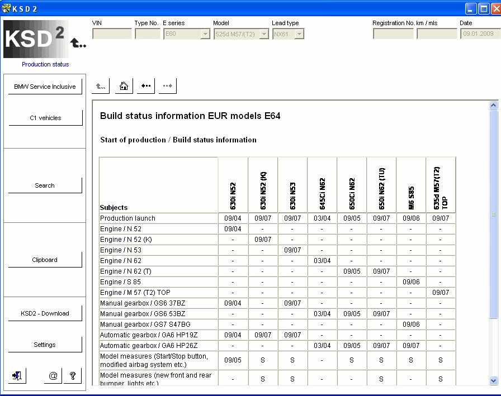501x396 pixels.
Task: Click the '09/07' cell in Engine / M 57 row
Action: [441, 292]
